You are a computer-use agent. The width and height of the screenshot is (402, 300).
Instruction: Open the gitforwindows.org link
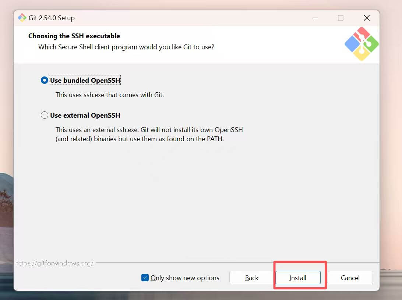54,263
